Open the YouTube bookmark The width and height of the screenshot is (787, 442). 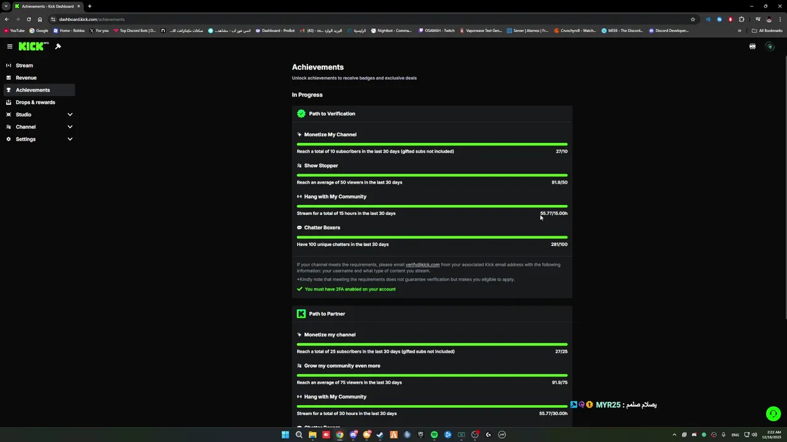click(x=14, y=31)
